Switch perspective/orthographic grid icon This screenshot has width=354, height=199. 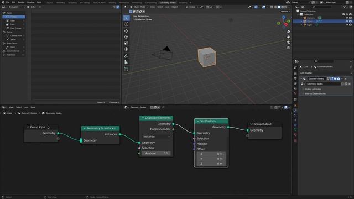point(288,48)
